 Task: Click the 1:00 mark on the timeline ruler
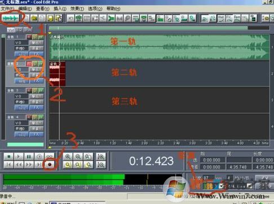pyautogui.click(x=96, y=143)
